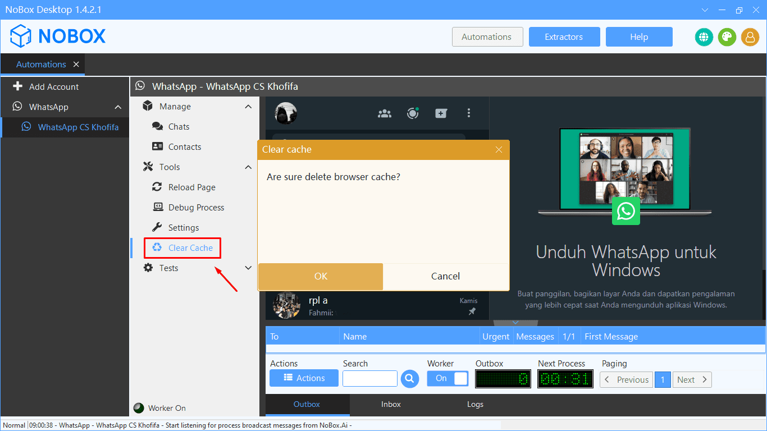This screenshot has height=431, width=767.
Task: Click the search magnifier icon
Action: 409,379
